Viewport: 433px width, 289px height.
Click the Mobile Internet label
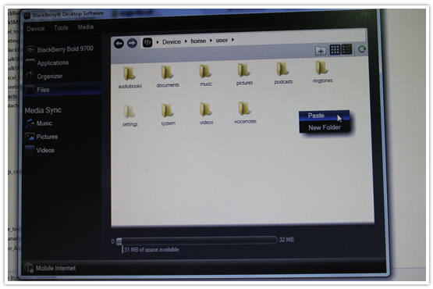[x=55, y=268]
